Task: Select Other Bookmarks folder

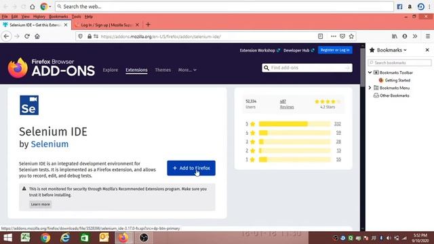Action: [x=391, y=96]
